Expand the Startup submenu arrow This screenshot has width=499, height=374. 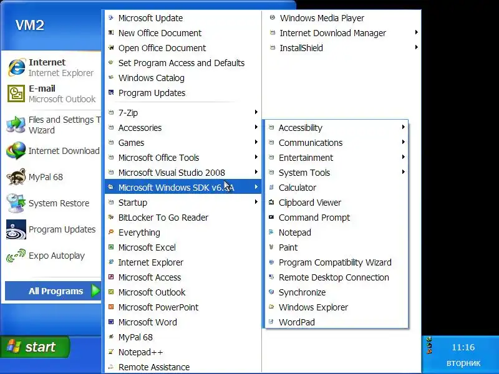(x=256, y=201)
